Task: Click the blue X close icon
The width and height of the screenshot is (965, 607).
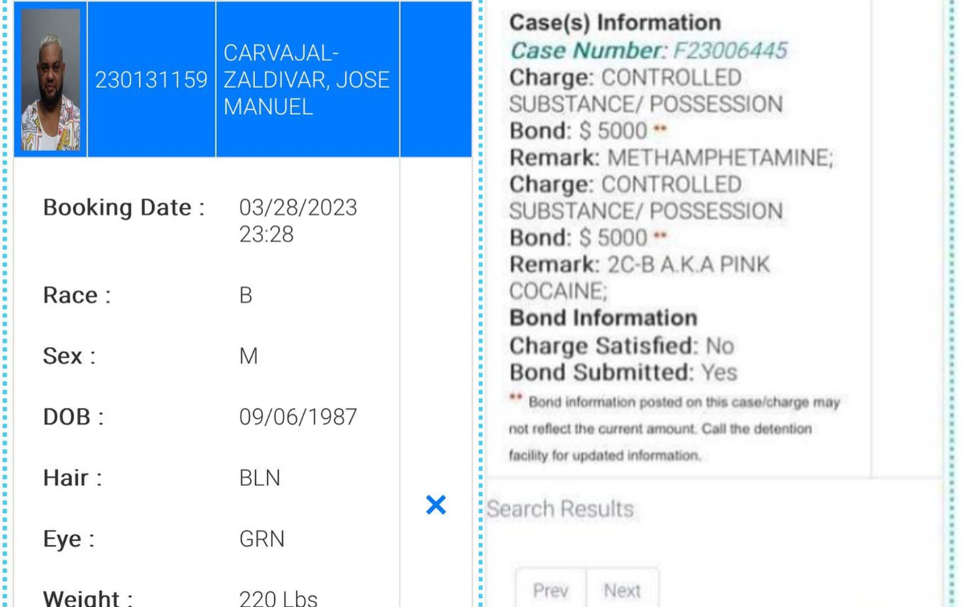Action: point(436,505)
